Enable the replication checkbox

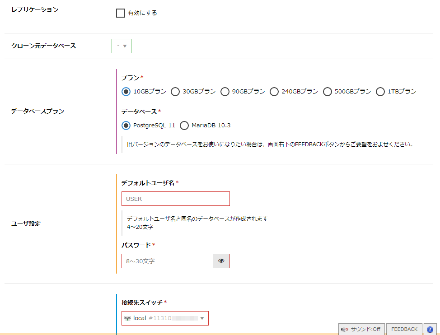[x=121, y=13]
